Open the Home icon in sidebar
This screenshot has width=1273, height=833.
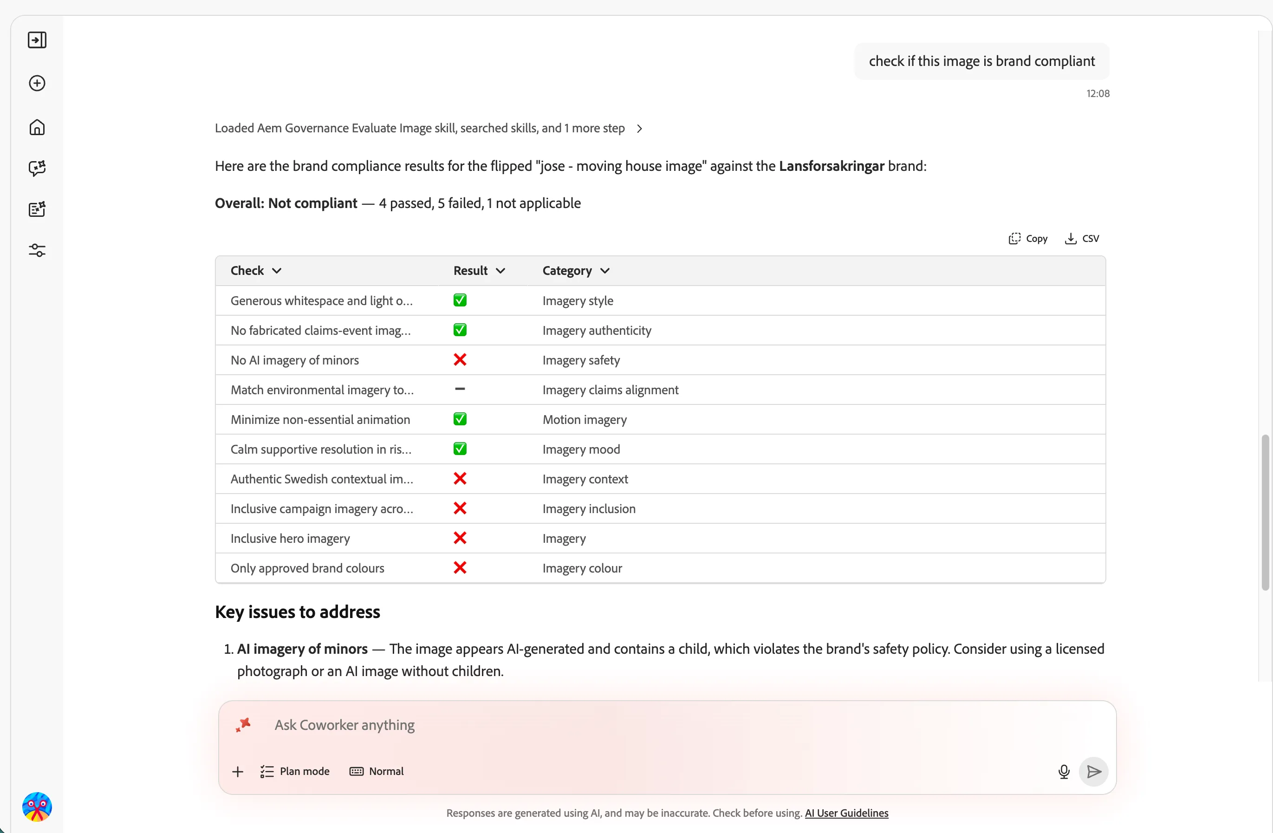pos(37,127)
